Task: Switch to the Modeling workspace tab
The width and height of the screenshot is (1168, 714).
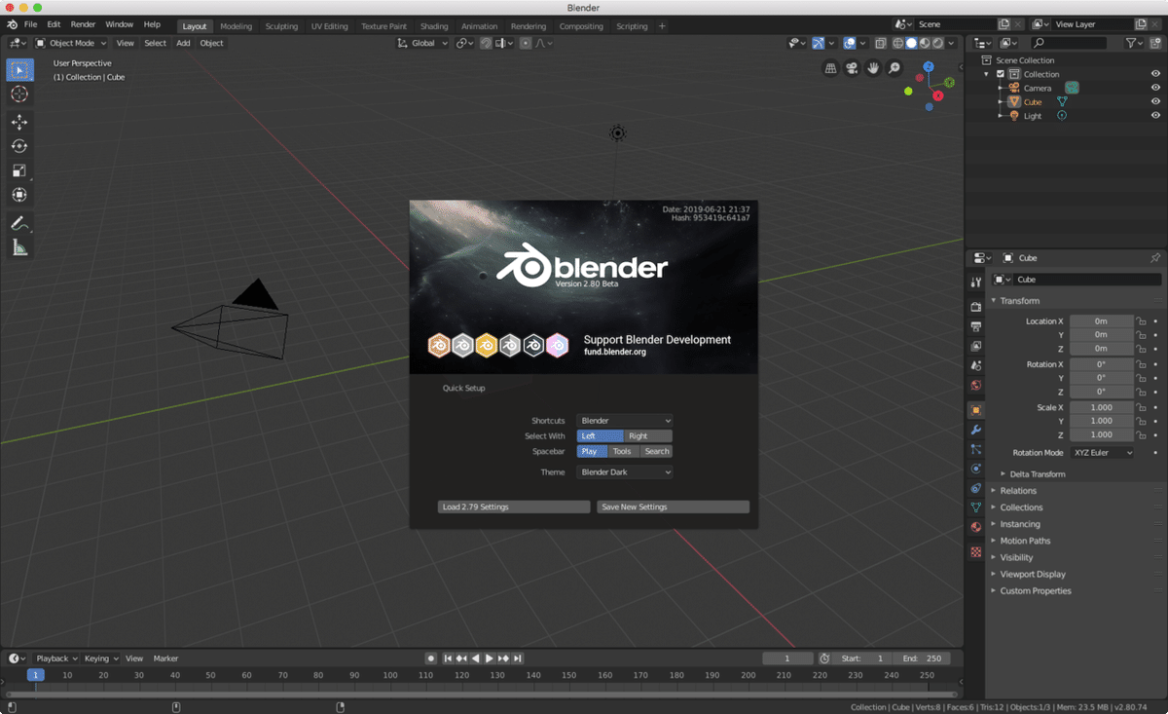Action: click(236, 26)
